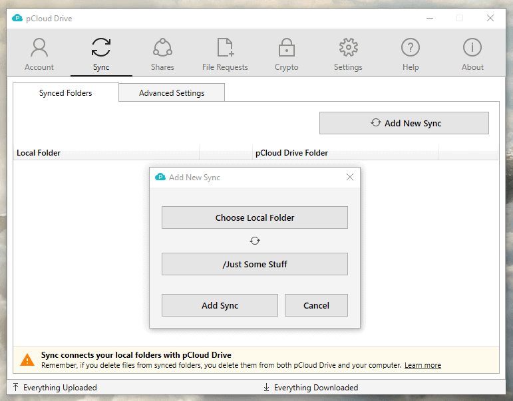Open the About section
Screen dimensions: 513x401
[472, 54]
